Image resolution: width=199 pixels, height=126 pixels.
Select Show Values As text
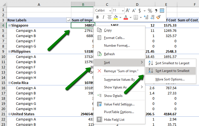pyautogui.click(x=115, y=87)
